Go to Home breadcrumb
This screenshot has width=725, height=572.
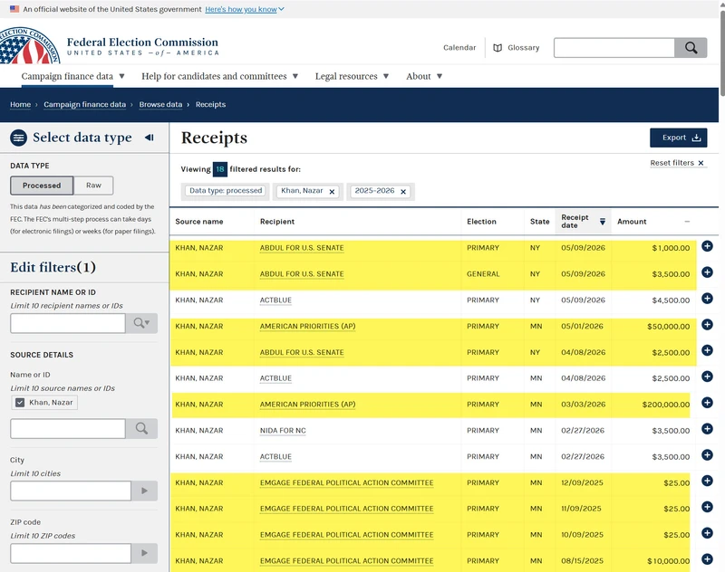click(20, 104)
